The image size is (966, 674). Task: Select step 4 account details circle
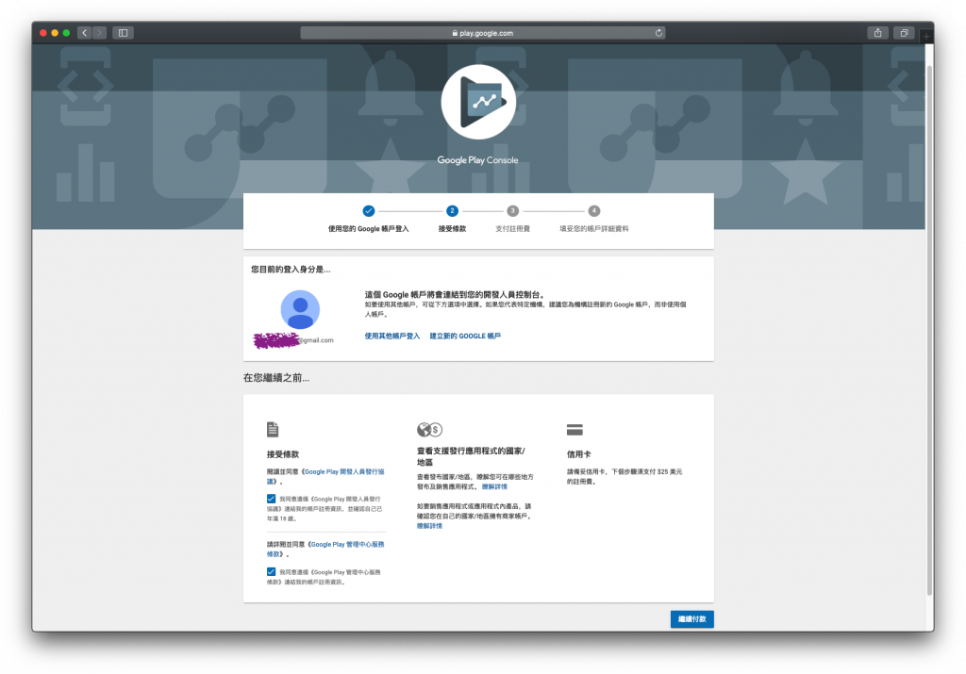pyautogui.click(x=594, y=211)
